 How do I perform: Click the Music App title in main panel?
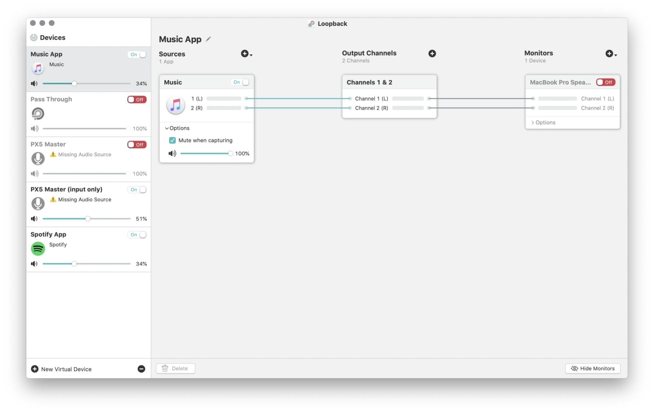point(180,39)
